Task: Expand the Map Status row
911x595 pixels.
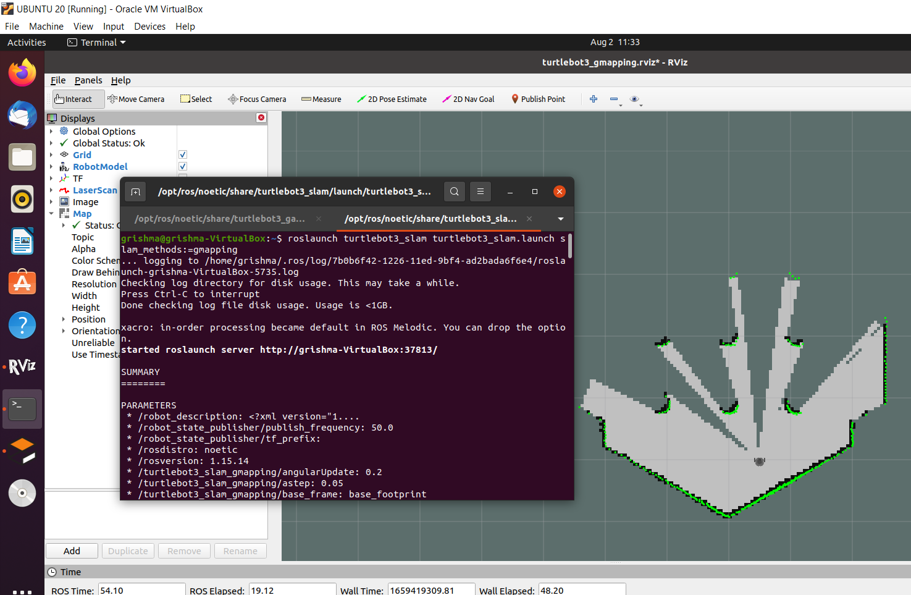Action: pos(63,225)
